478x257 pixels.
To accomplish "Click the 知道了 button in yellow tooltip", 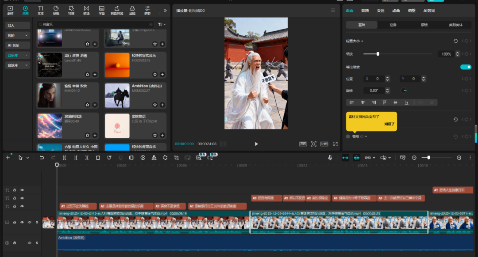I will (x=389, y=124).
